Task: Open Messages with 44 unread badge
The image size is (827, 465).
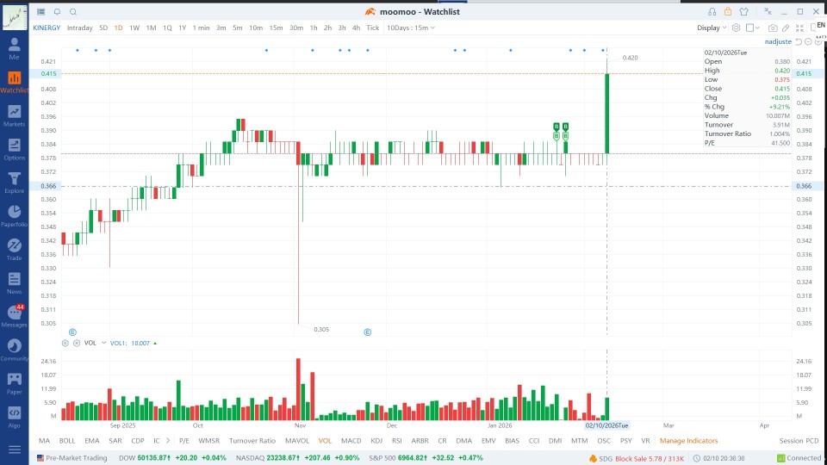Action: [15, 316]
